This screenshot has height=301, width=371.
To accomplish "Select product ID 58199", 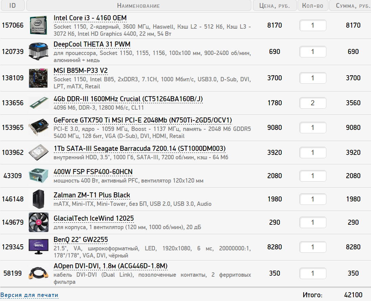I will coord(13,273).
